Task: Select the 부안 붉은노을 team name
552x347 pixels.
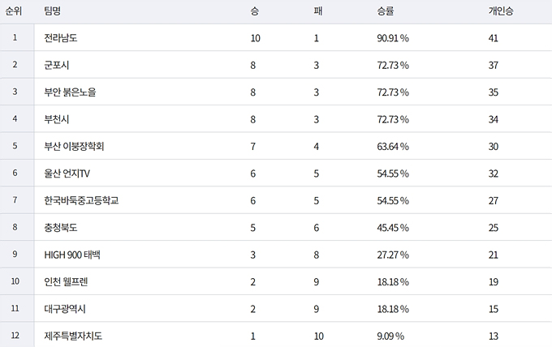Action: tap(70, 92)
